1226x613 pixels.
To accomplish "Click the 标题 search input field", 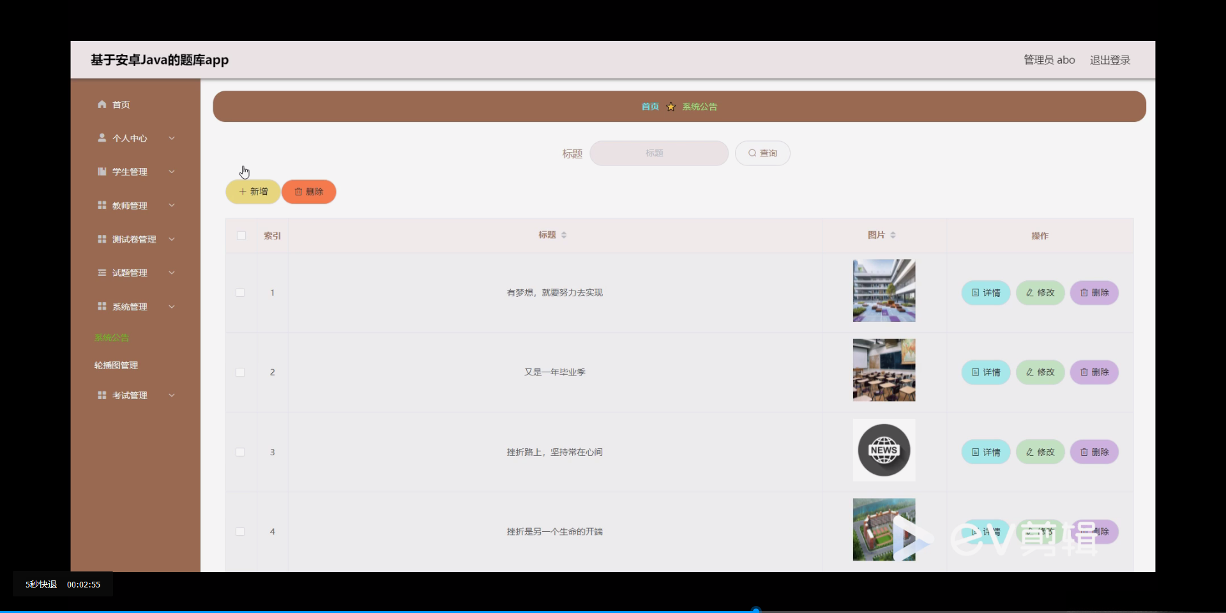I will point(659,153).
